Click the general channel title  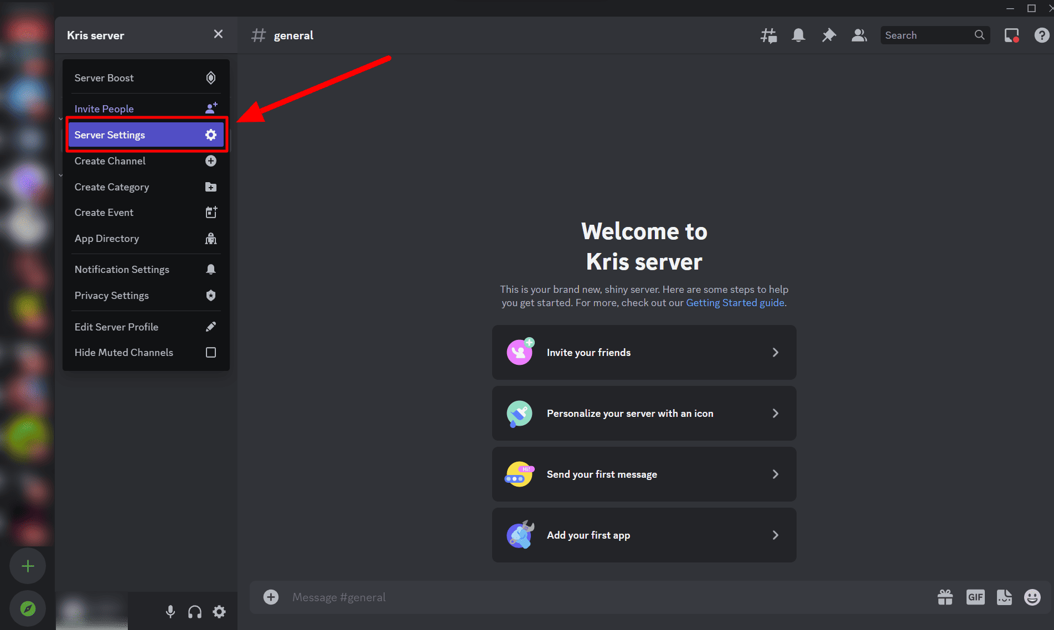pyautogui.click(x=293, y=35)
